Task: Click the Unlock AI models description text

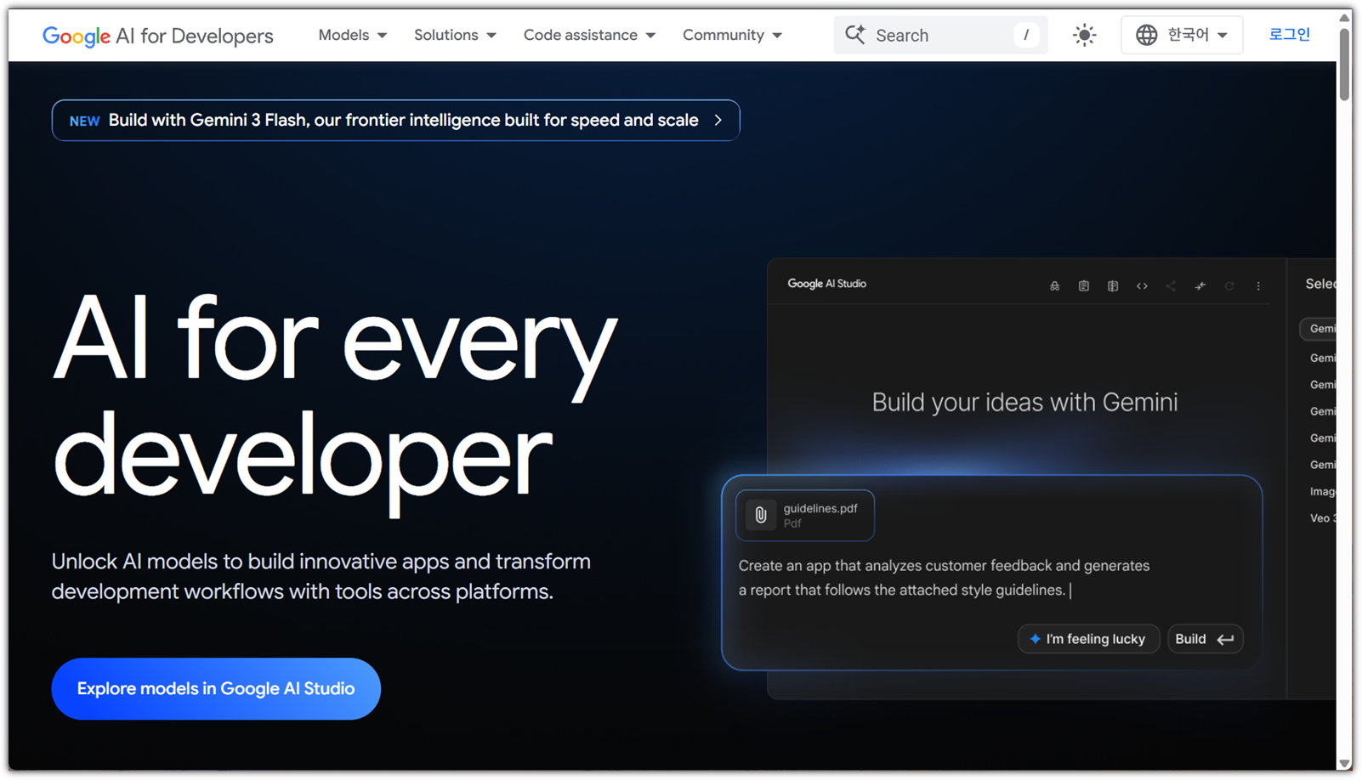Action: click(321, 576)
